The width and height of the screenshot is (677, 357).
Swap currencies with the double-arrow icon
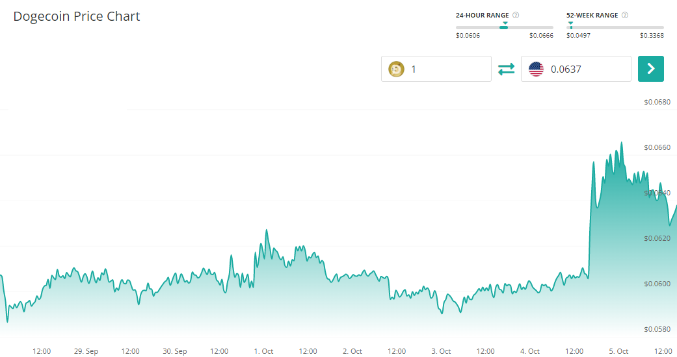pyautogui.click(x=506, y=69)
